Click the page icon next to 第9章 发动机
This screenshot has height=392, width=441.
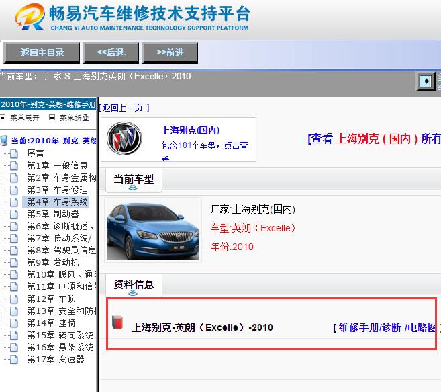pos(14,263)
